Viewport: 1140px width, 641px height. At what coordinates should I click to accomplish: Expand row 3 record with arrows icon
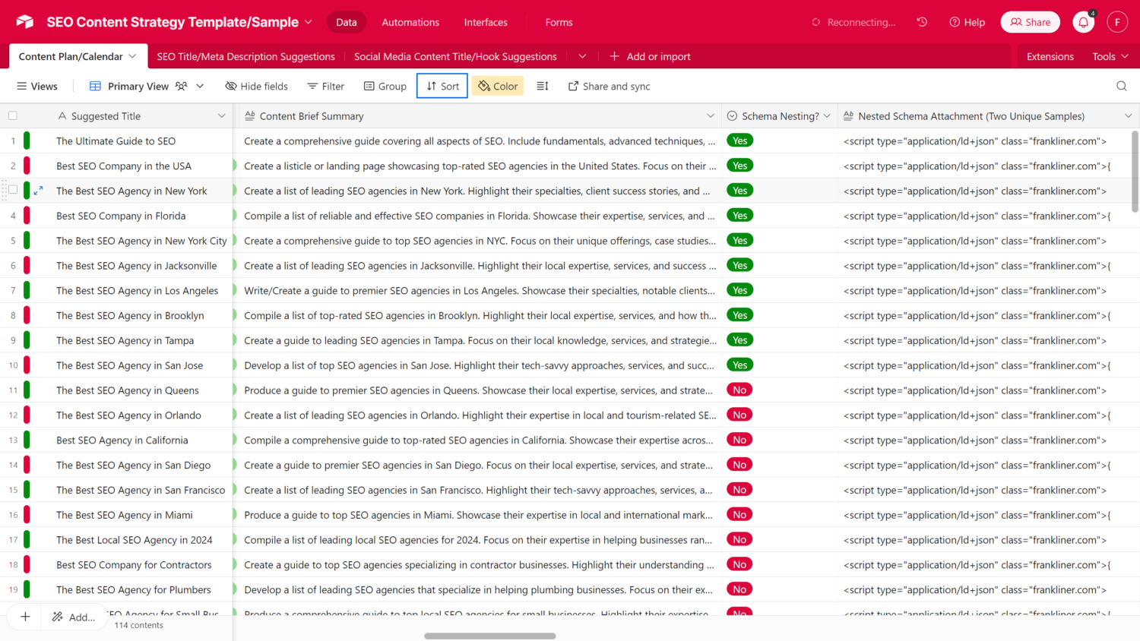pos(39,191)
